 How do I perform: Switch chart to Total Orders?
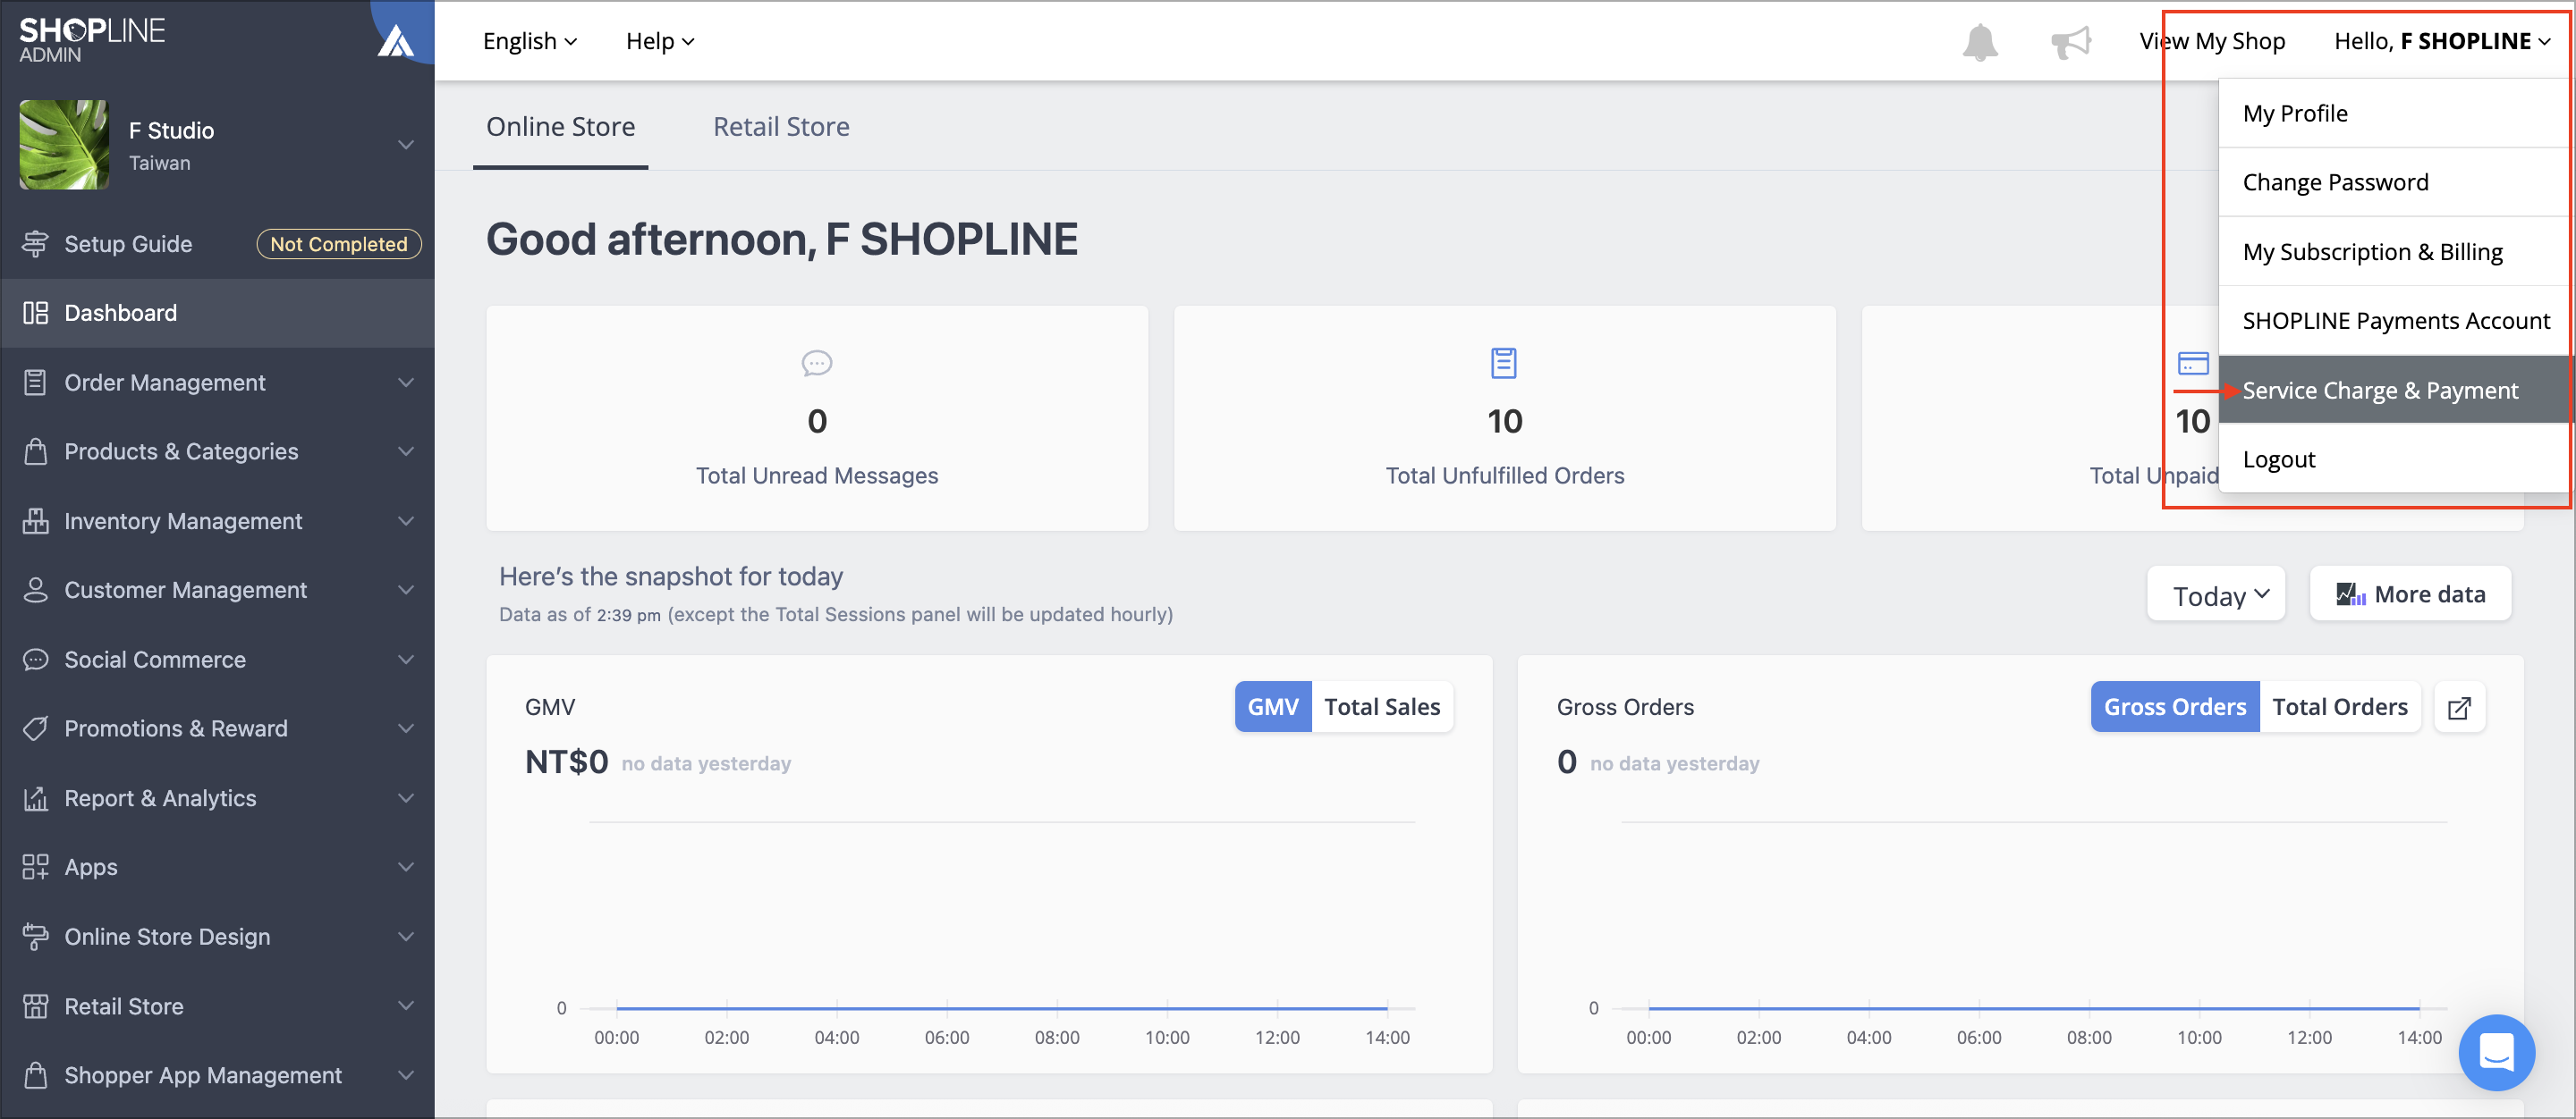pos(2339,707)
